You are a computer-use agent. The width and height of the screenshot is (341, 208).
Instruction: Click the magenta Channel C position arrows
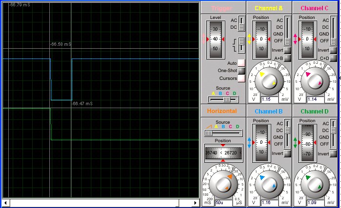click(x=295, y=39)
